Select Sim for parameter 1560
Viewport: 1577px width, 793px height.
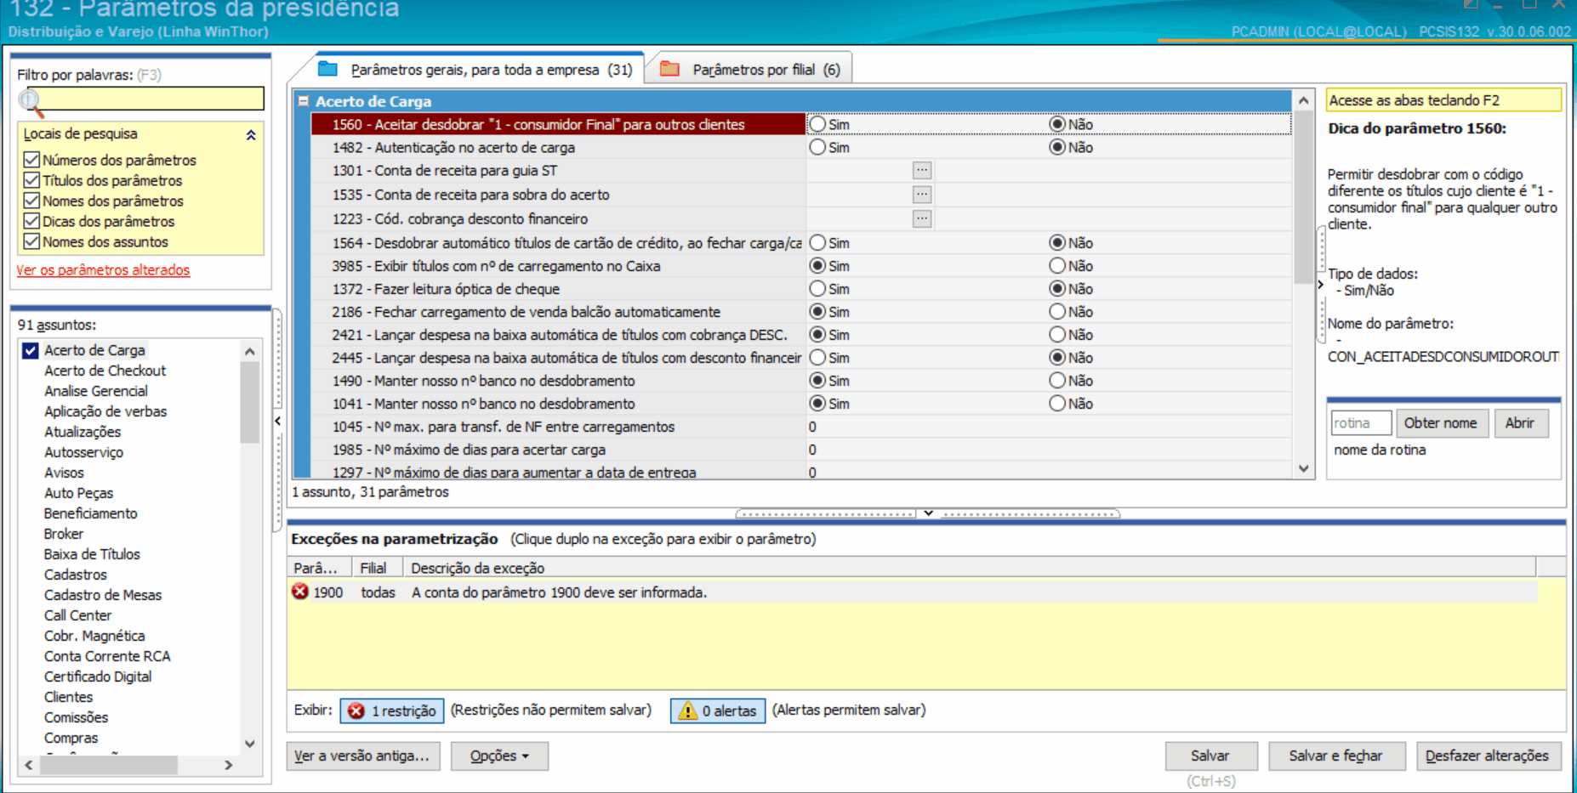pyautogui.click(x=817, y=124)
